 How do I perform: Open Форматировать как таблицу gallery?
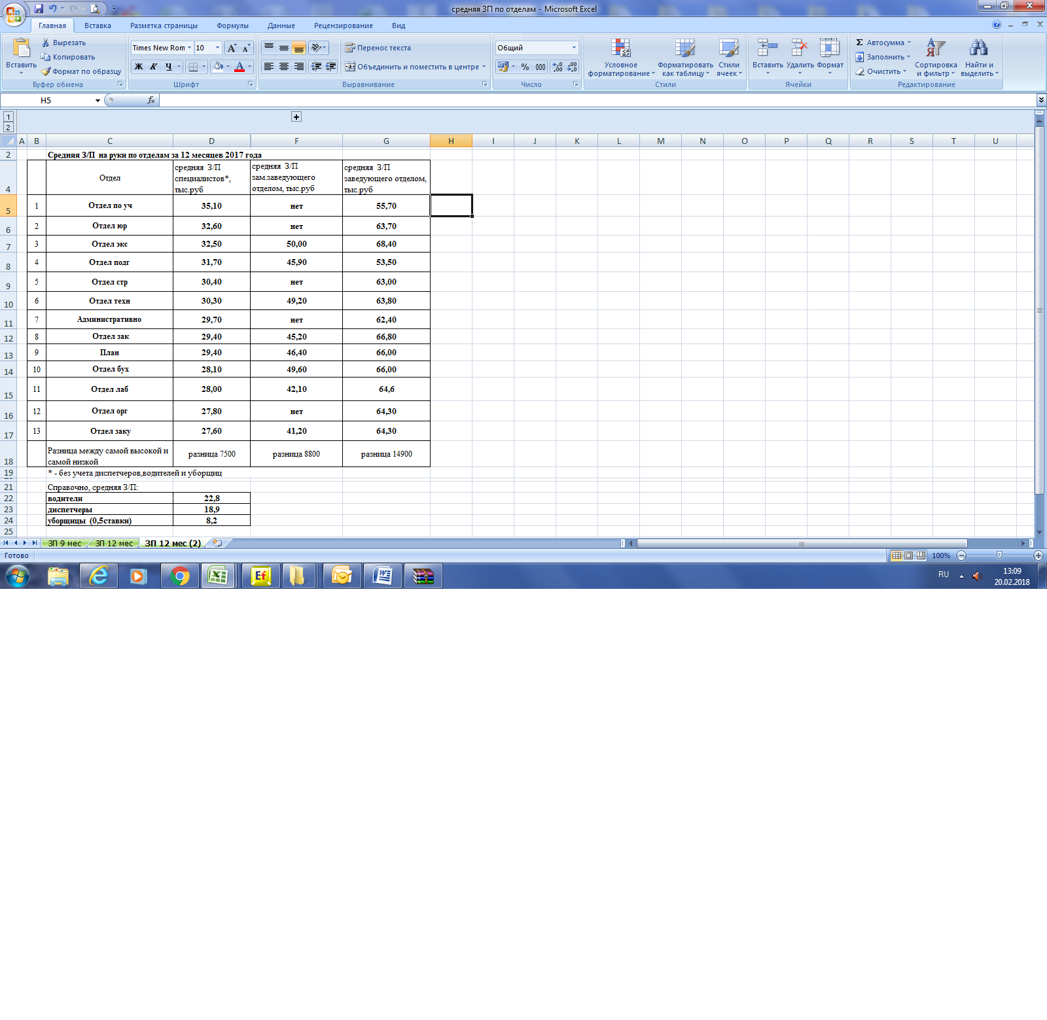point(685,58)
